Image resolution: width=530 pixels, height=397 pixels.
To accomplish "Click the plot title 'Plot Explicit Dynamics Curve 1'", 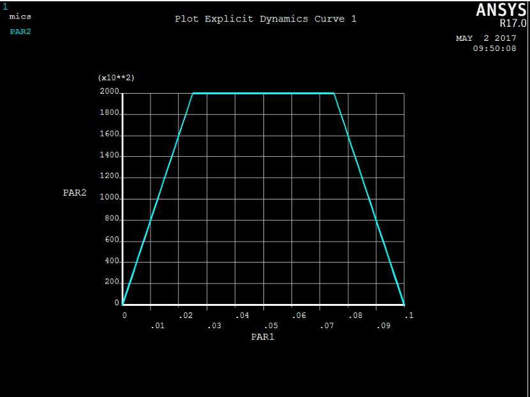I will pyautogui.click(x=265, y=19).
